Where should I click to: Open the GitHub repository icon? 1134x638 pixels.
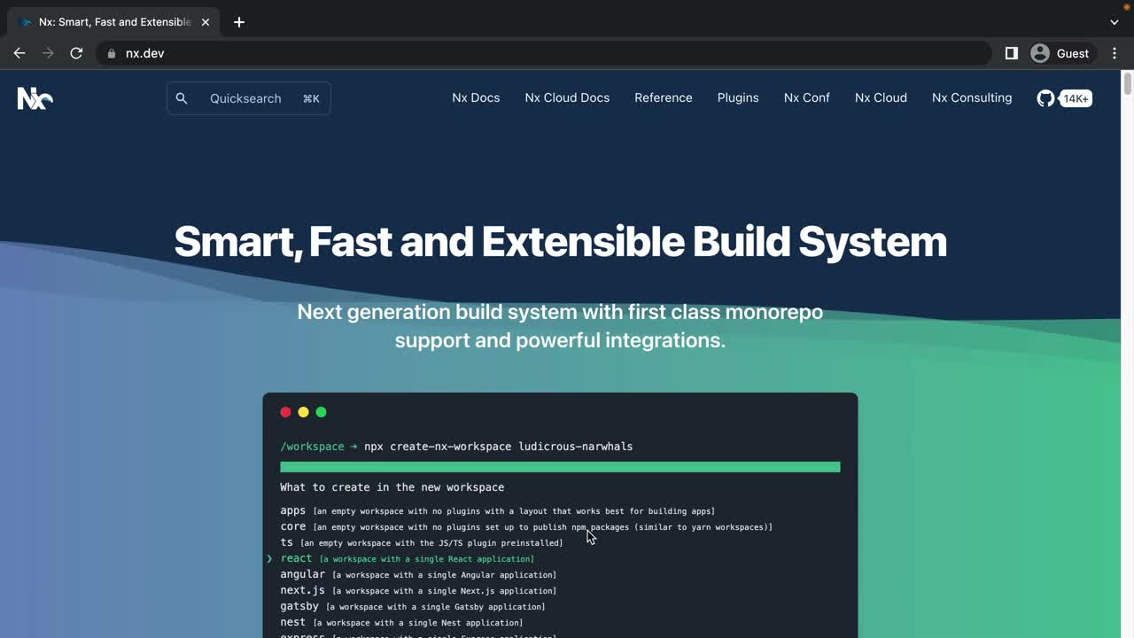coord(1045,98)
